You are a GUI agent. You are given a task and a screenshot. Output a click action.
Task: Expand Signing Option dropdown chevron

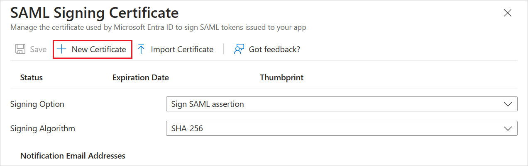pos(508,104)
